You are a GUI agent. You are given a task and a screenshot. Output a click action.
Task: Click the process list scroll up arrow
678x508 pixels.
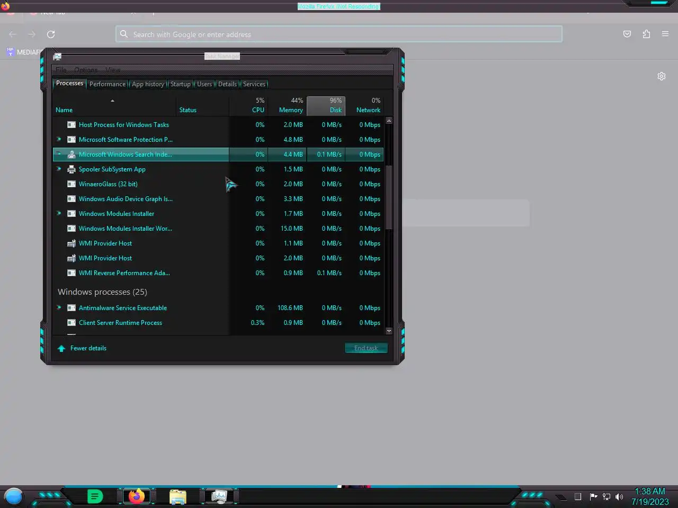point(389,121)
